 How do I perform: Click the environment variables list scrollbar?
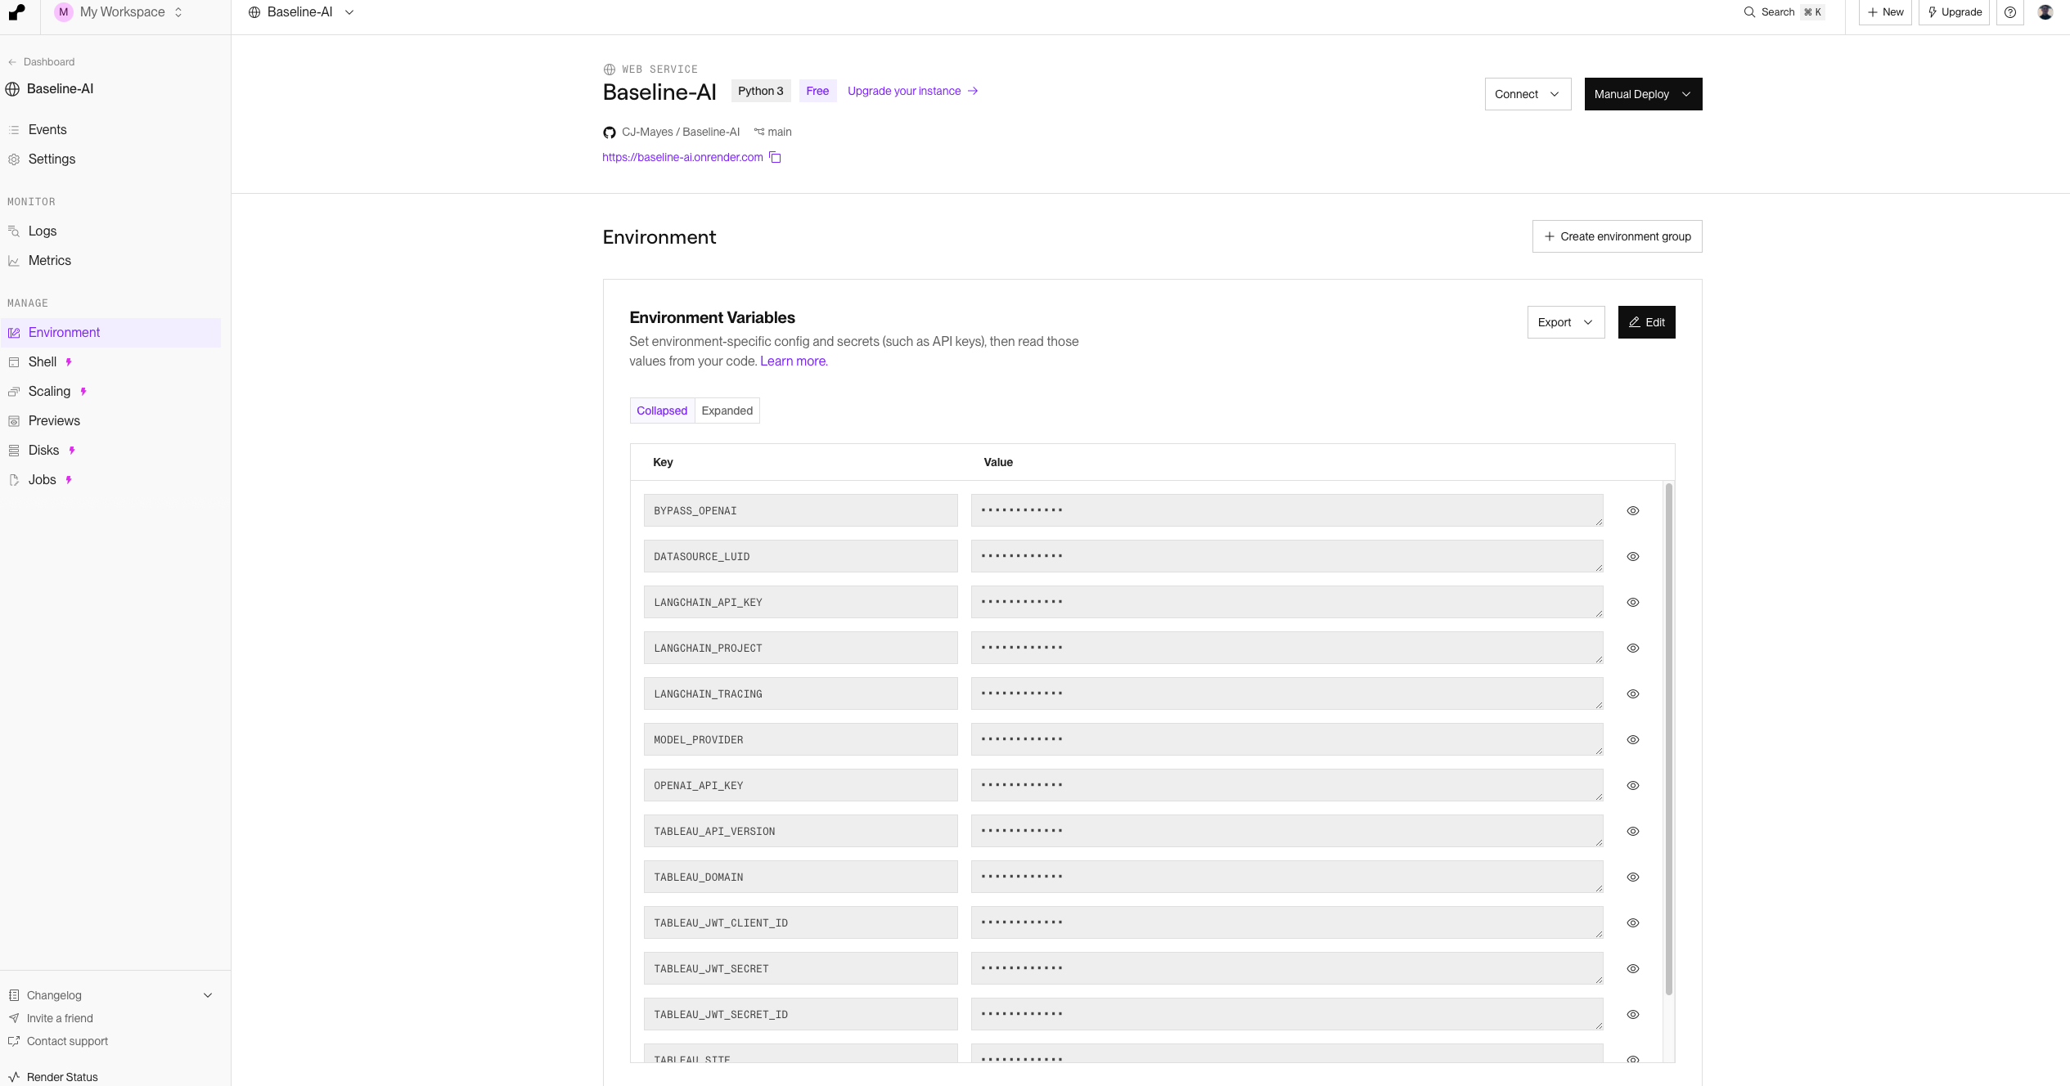(x=1668, y=736)
